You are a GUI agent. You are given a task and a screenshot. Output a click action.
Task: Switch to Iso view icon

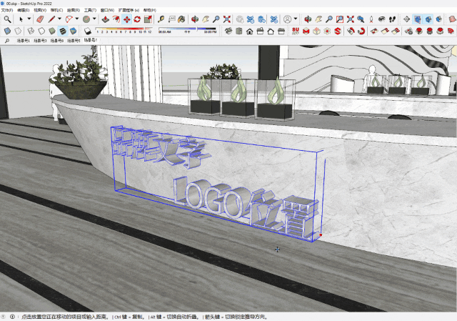[228, 31]
